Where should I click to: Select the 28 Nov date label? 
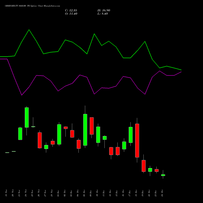[x=52, y=193]
